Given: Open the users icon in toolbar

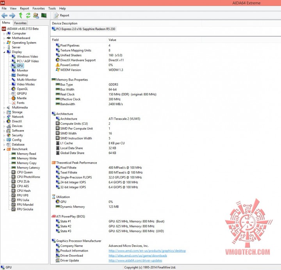Looking at the screenshot, I should (36, 15).
